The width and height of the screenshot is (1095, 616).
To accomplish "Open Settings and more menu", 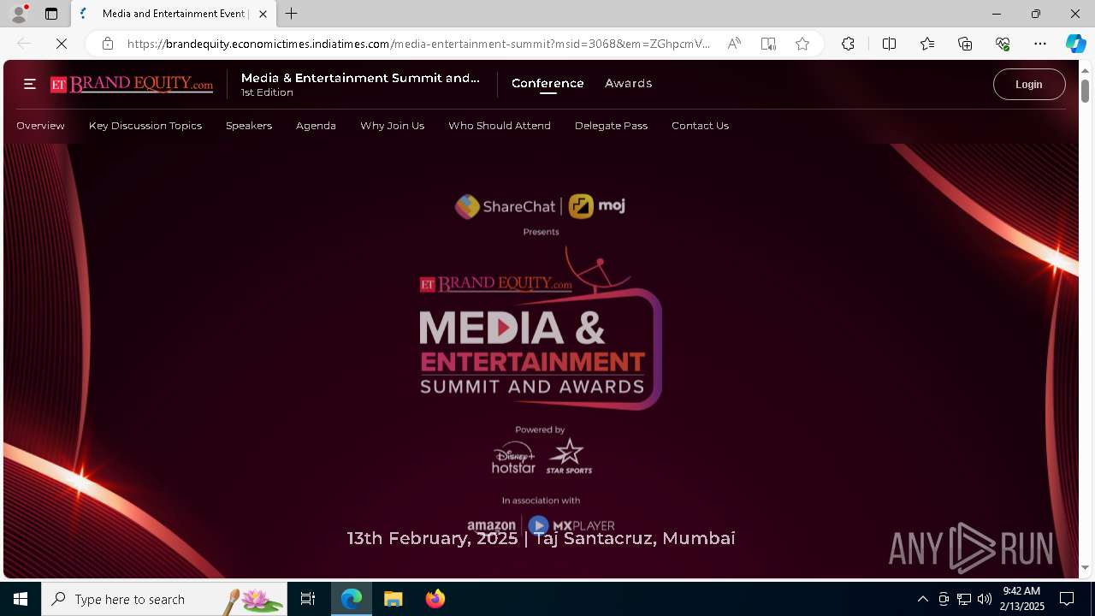I will click(x=1040, y=44).
